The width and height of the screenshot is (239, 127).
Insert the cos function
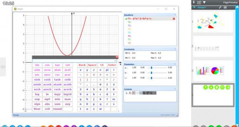pos(47,65)
